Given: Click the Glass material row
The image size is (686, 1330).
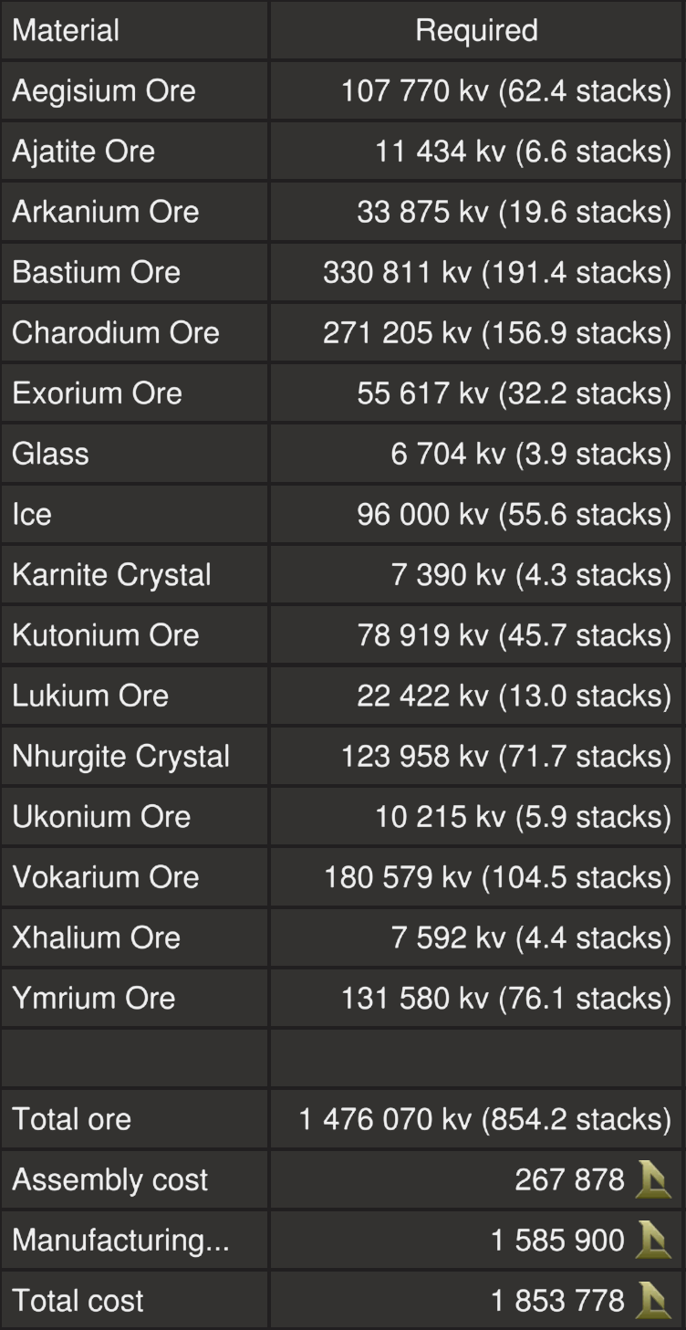Looking at the screenshot, I should pyautogui.click(x=50, y=453).
